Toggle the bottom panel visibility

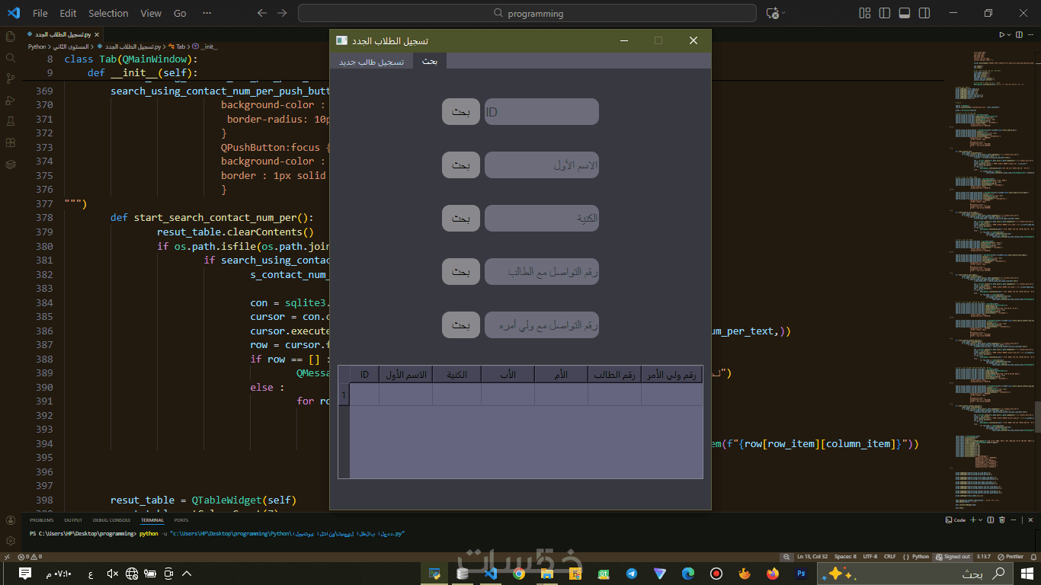pos(905,13)
